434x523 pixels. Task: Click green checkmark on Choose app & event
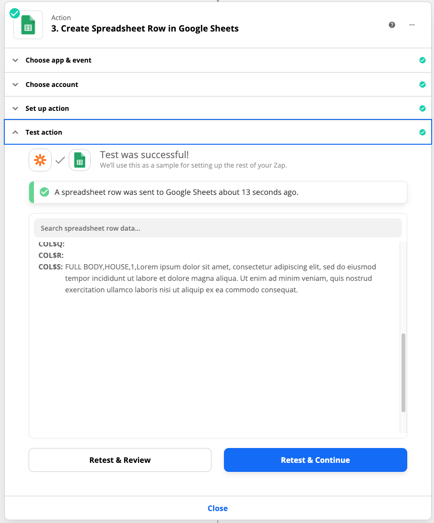click(x=423, y=60)
